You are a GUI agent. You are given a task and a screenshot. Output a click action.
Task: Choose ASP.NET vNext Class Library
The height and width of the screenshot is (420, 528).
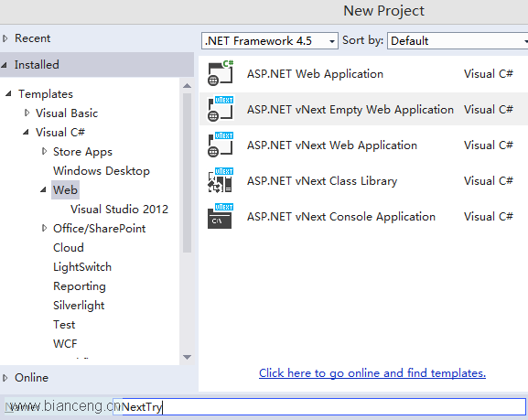pyautogui.click(x=322, y=181)
